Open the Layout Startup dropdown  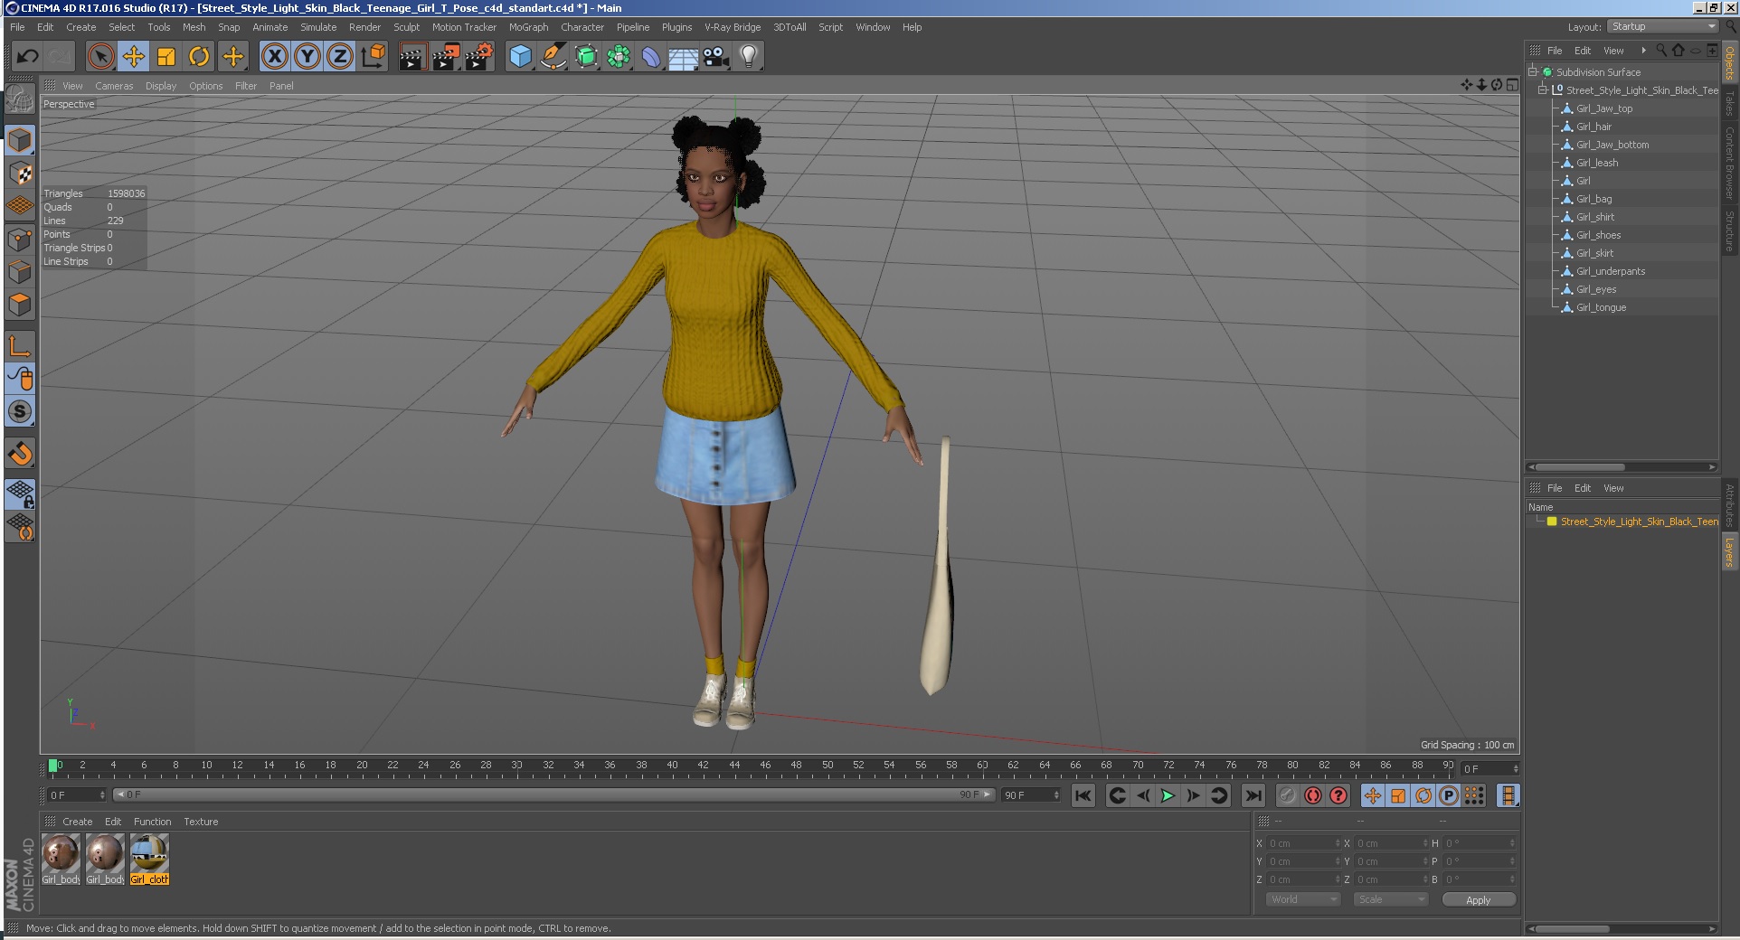1662,27
